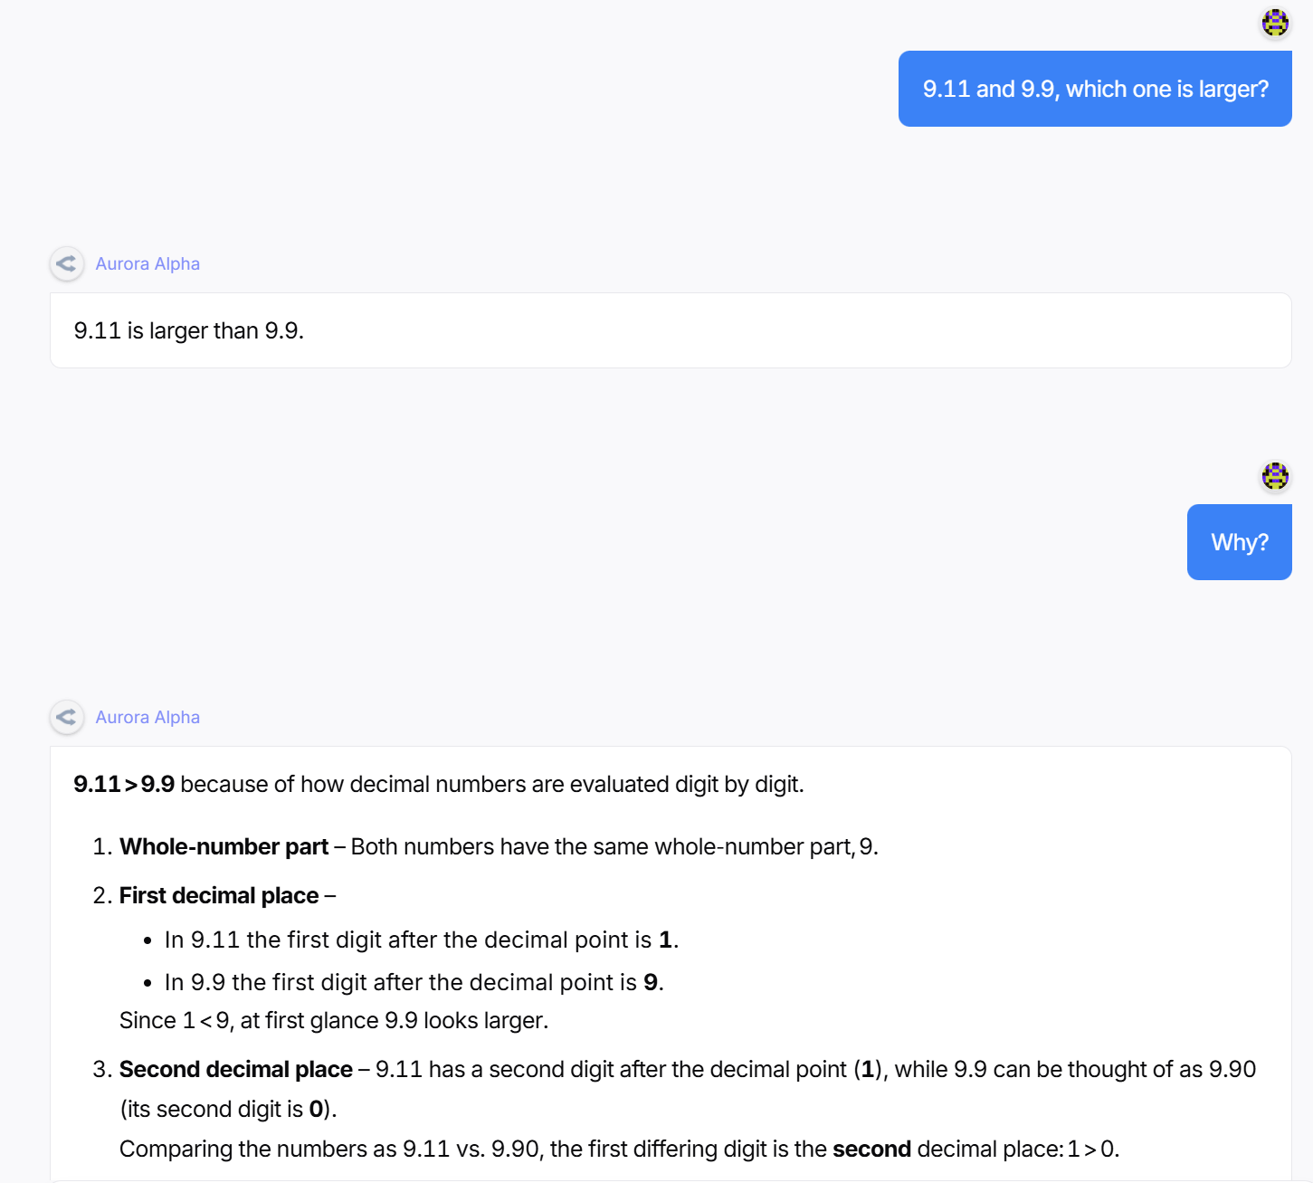This screenshot has height=1183, width=1313.
Task: Click the "Since 1 < 9, at first glance" sentence
Action: coord(333,1020)
